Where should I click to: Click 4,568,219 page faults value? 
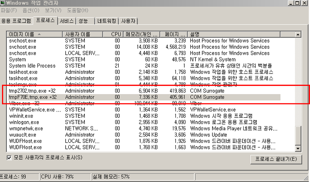click(x=176, y=47)
